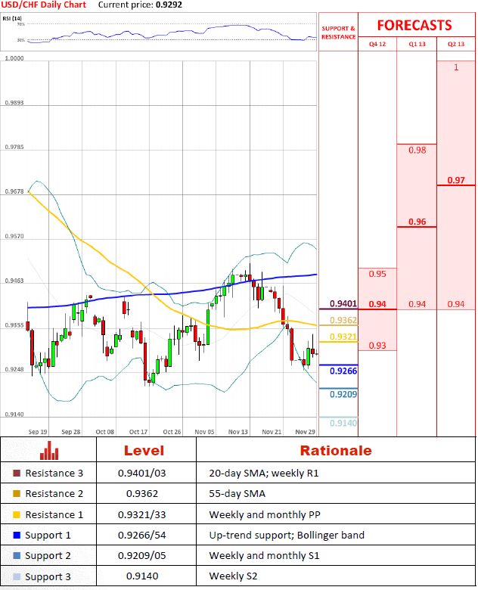The image size is (478, 590).
Task: Select the Q4 12 forecast column header
Action: tap(377, 45)
